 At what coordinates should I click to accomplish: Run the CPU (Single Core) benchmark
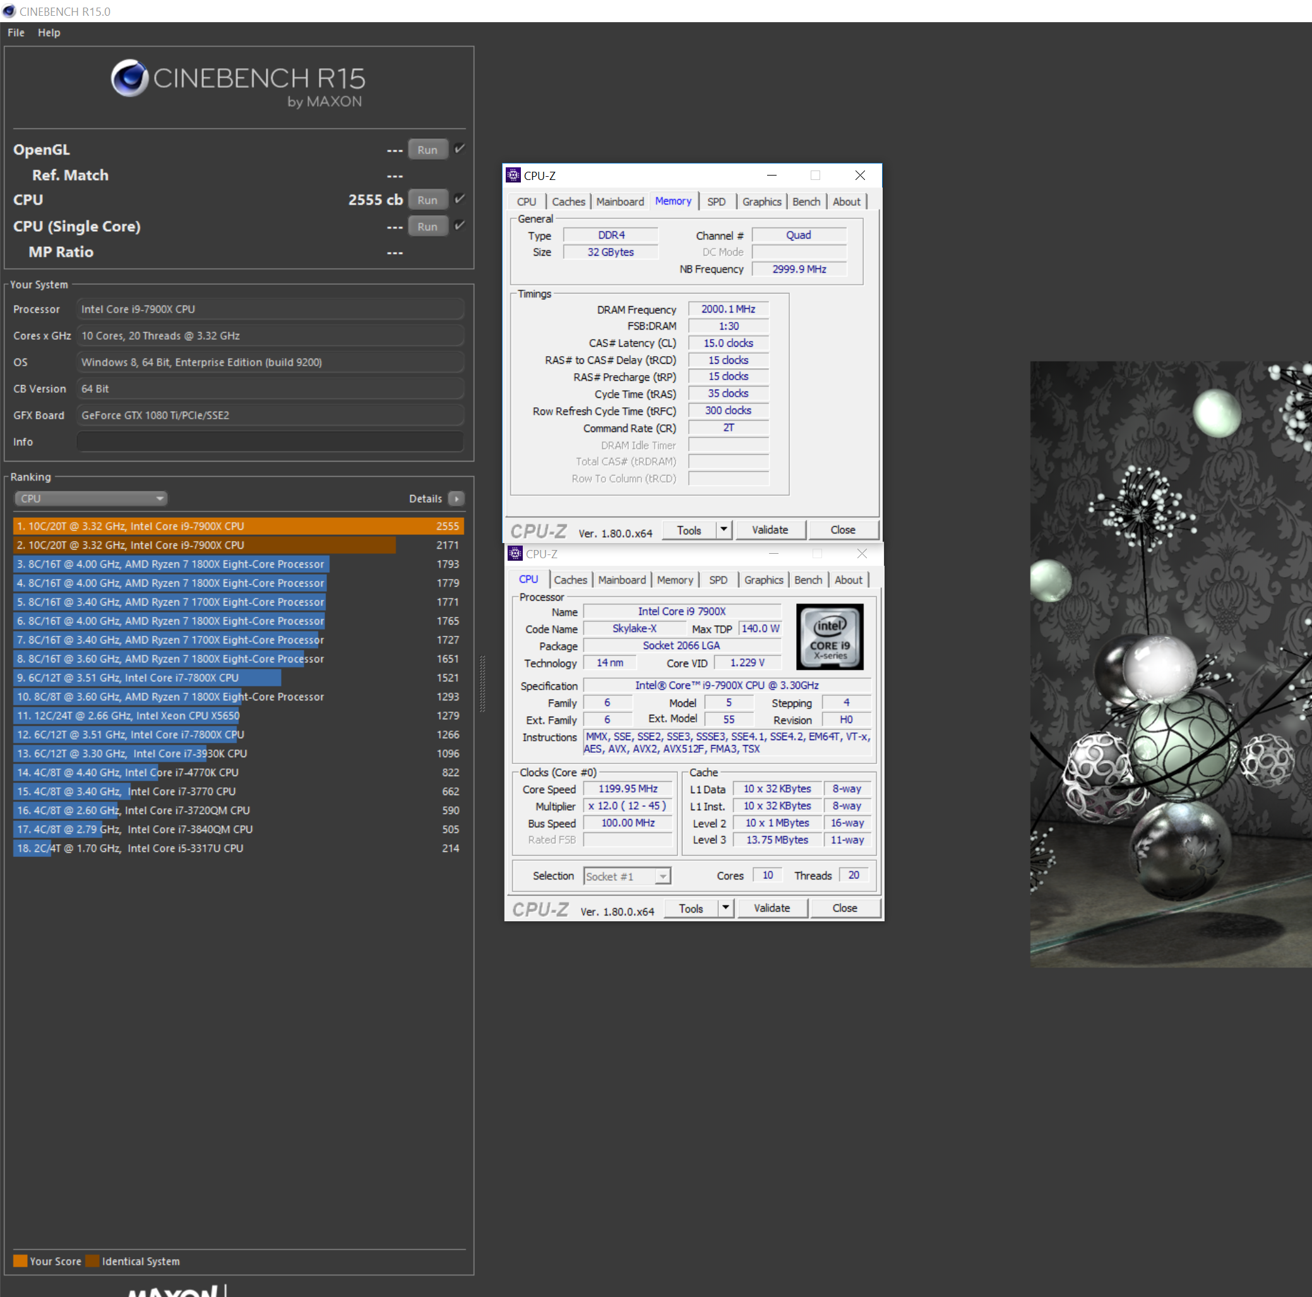(x=427, y=226)
